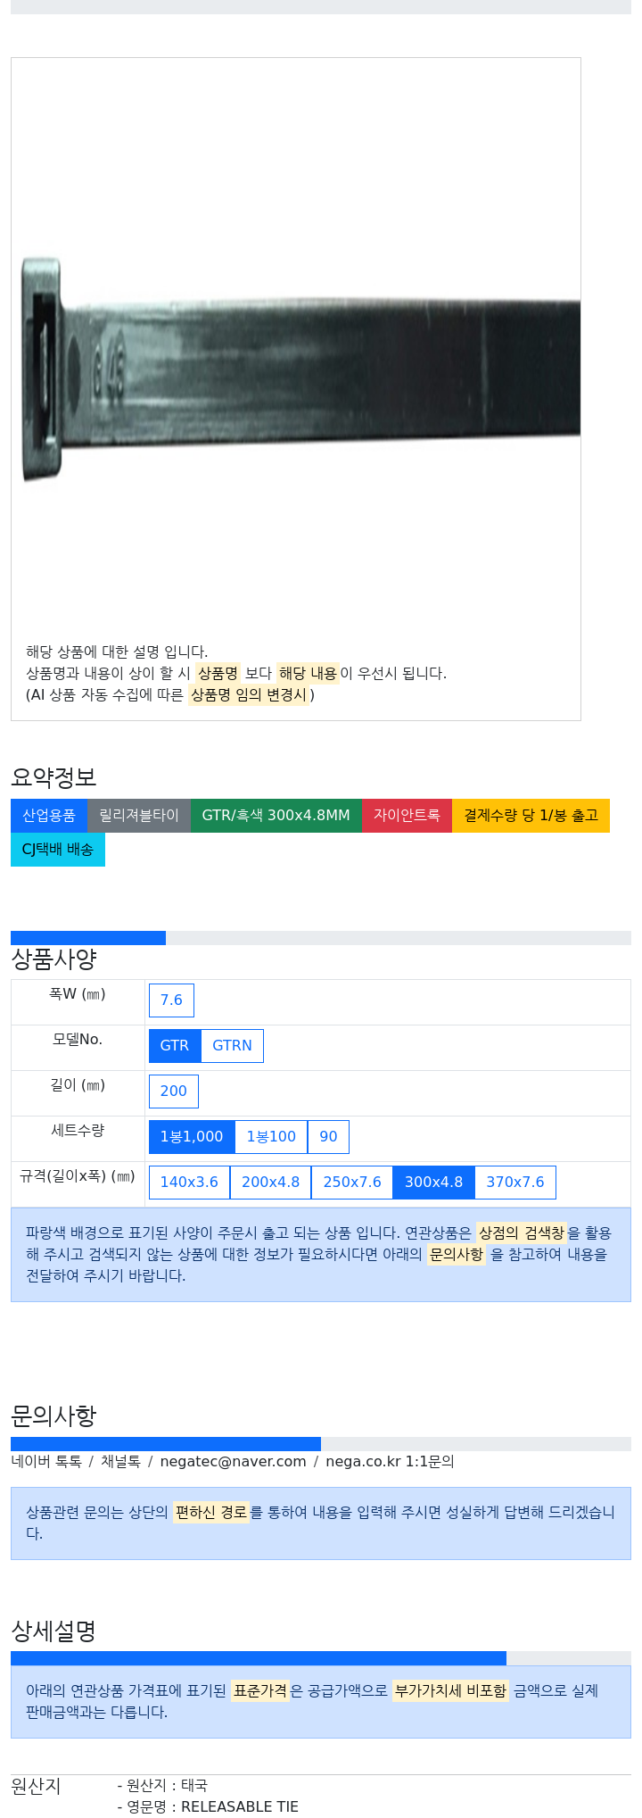Click the 7.6 width value button
This screenshot has height=1818, width=642.
[171, 1000]
